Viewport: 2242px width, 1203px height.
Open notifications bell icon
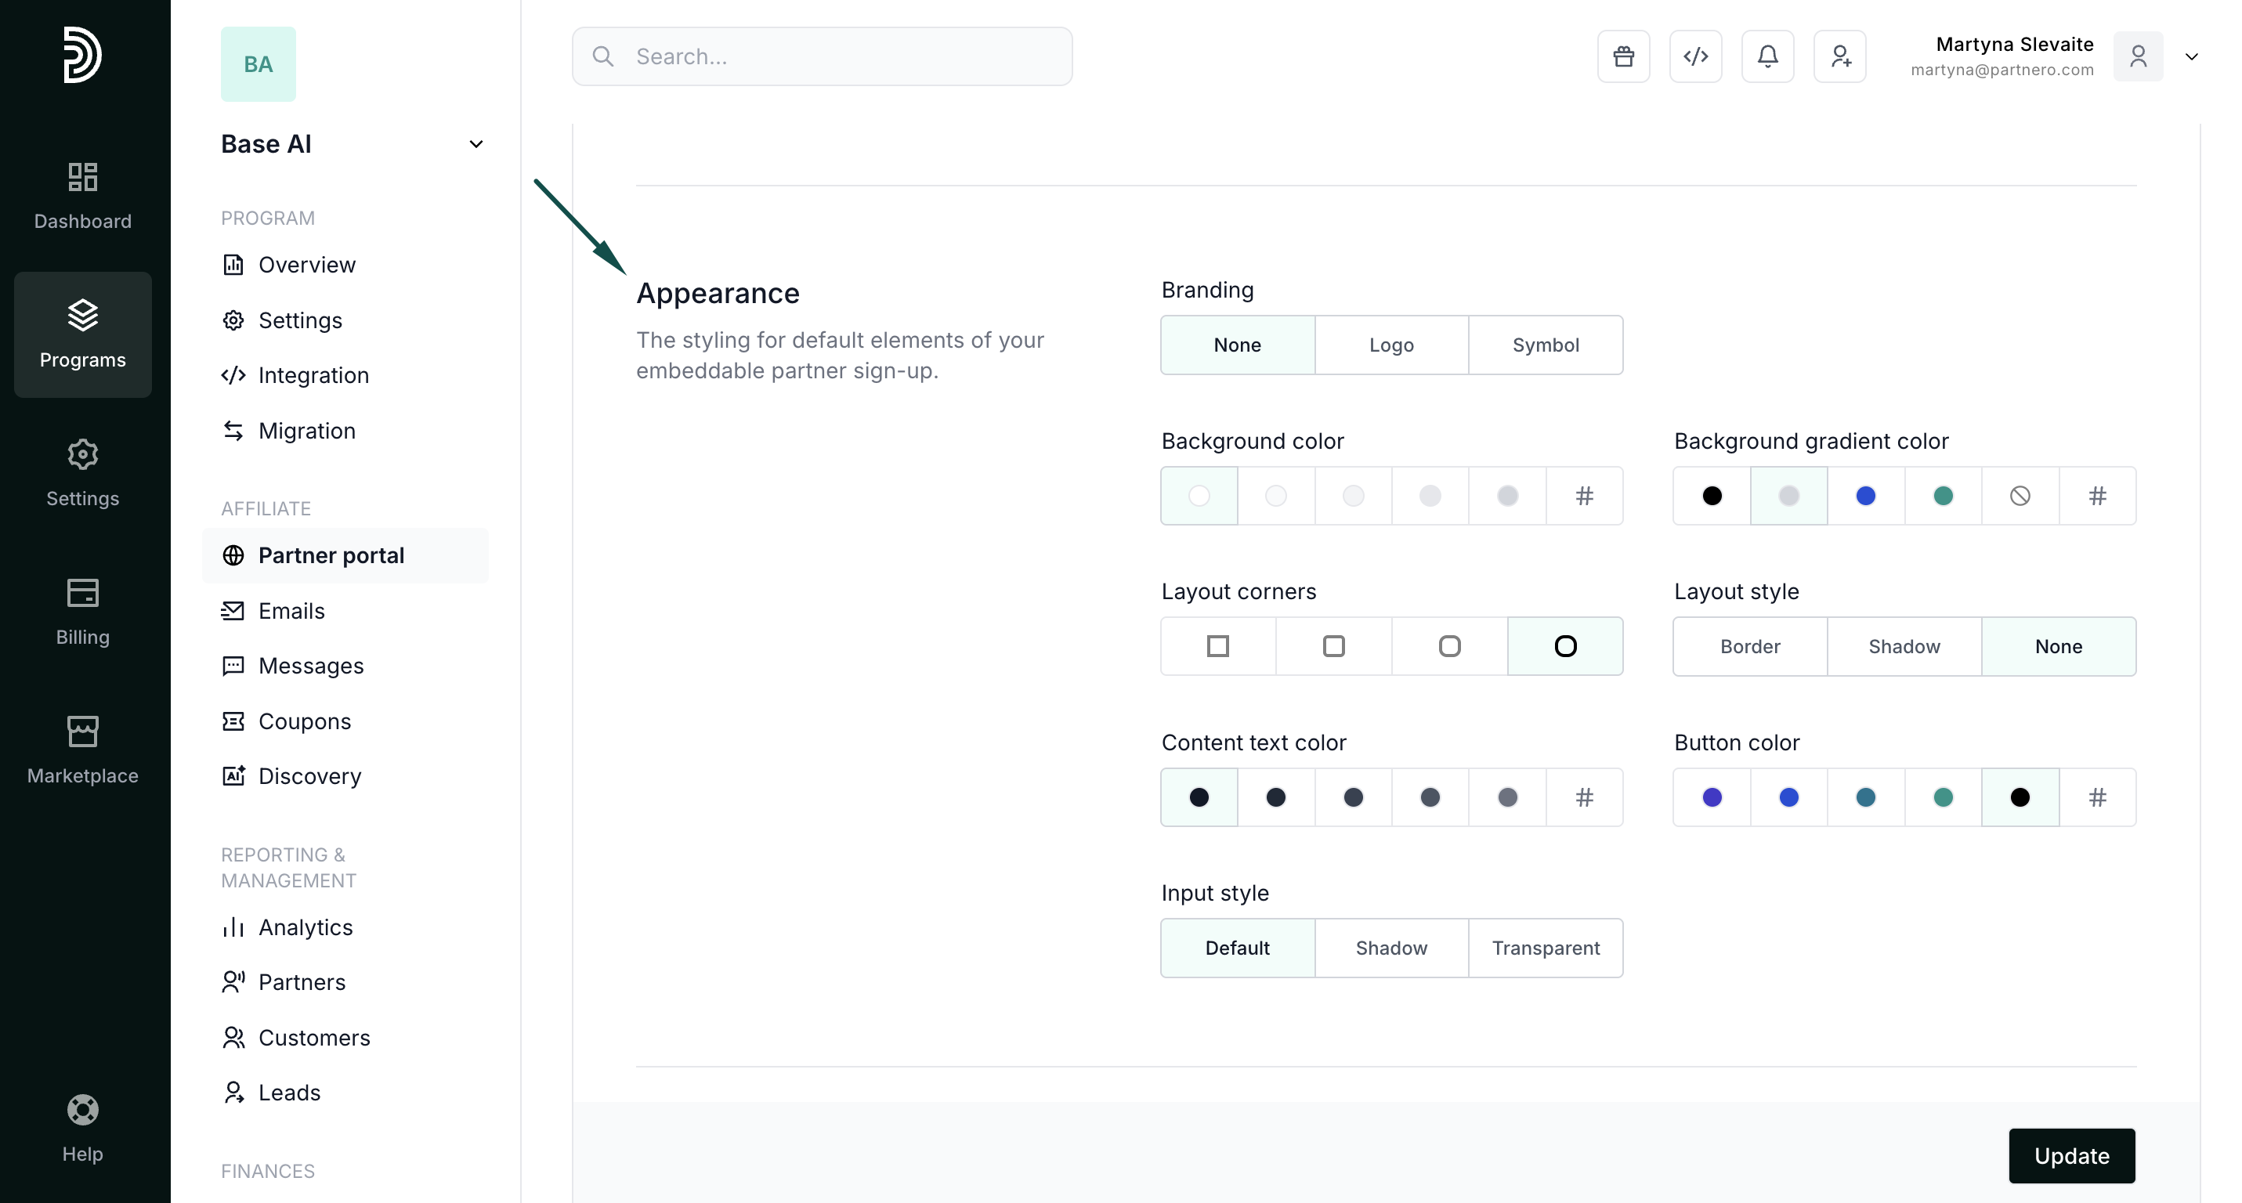[x=1766, y=56]
